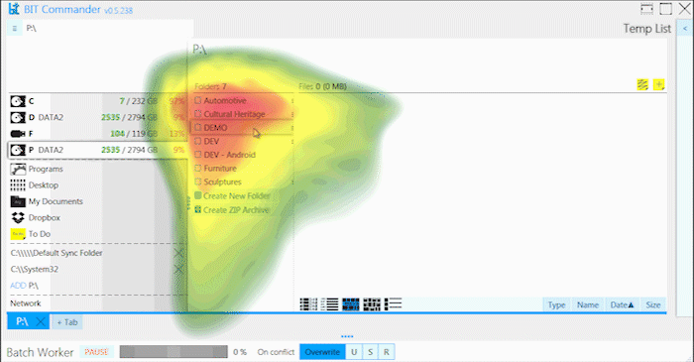Expand the Cultural Heritage folder's options dots

[292, 114]
